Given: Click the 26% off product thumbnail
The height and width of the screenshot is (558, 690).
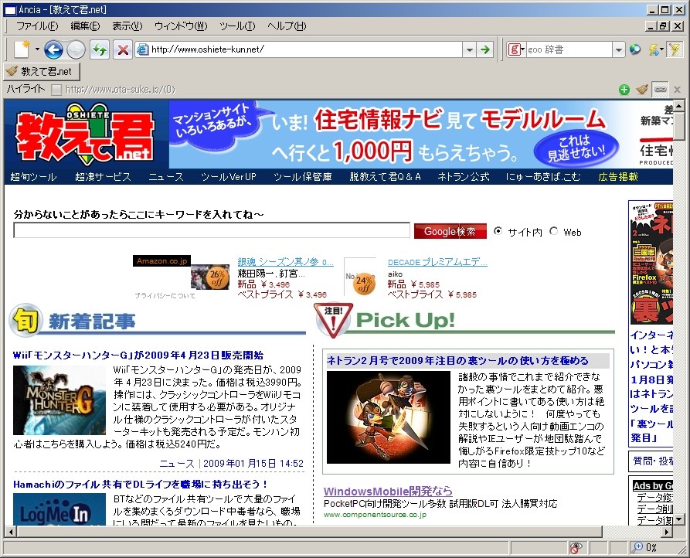Looking at the screenshot, I should (x=210, y=277).
